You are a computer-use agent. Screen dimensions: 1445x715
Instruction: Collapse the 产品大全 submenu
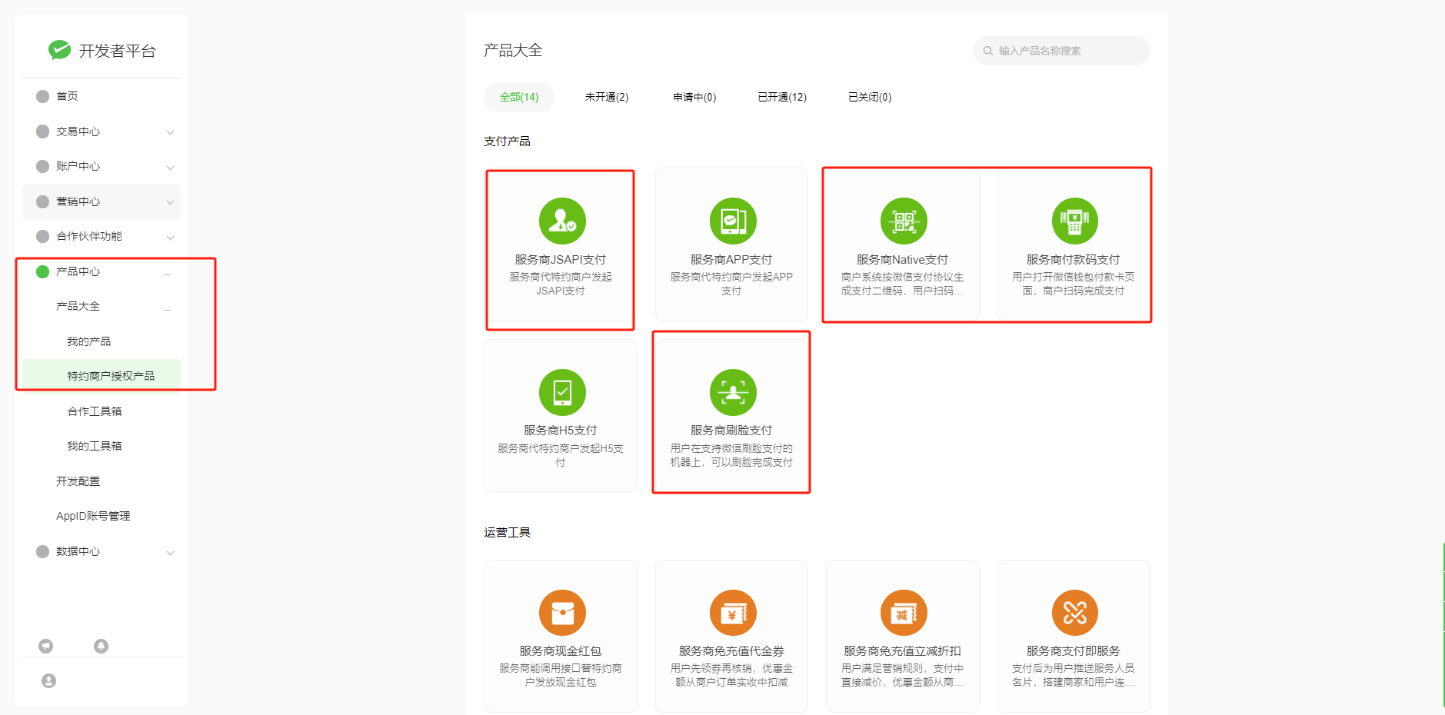click(167, 309)
